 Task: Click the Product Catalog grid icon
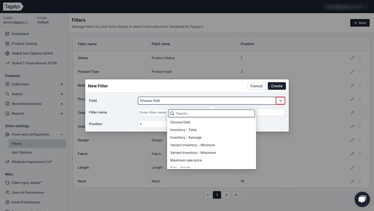[8, 43]
